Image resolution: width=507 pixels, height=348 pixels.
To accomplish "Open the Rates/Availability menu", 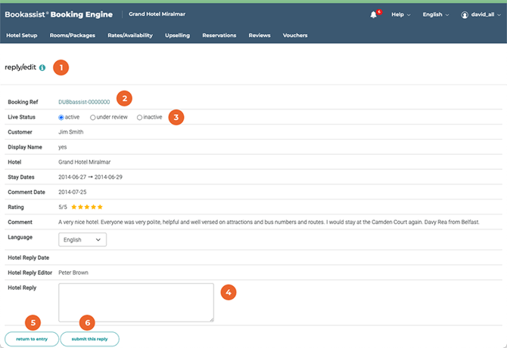I will (x=130, y=35).
